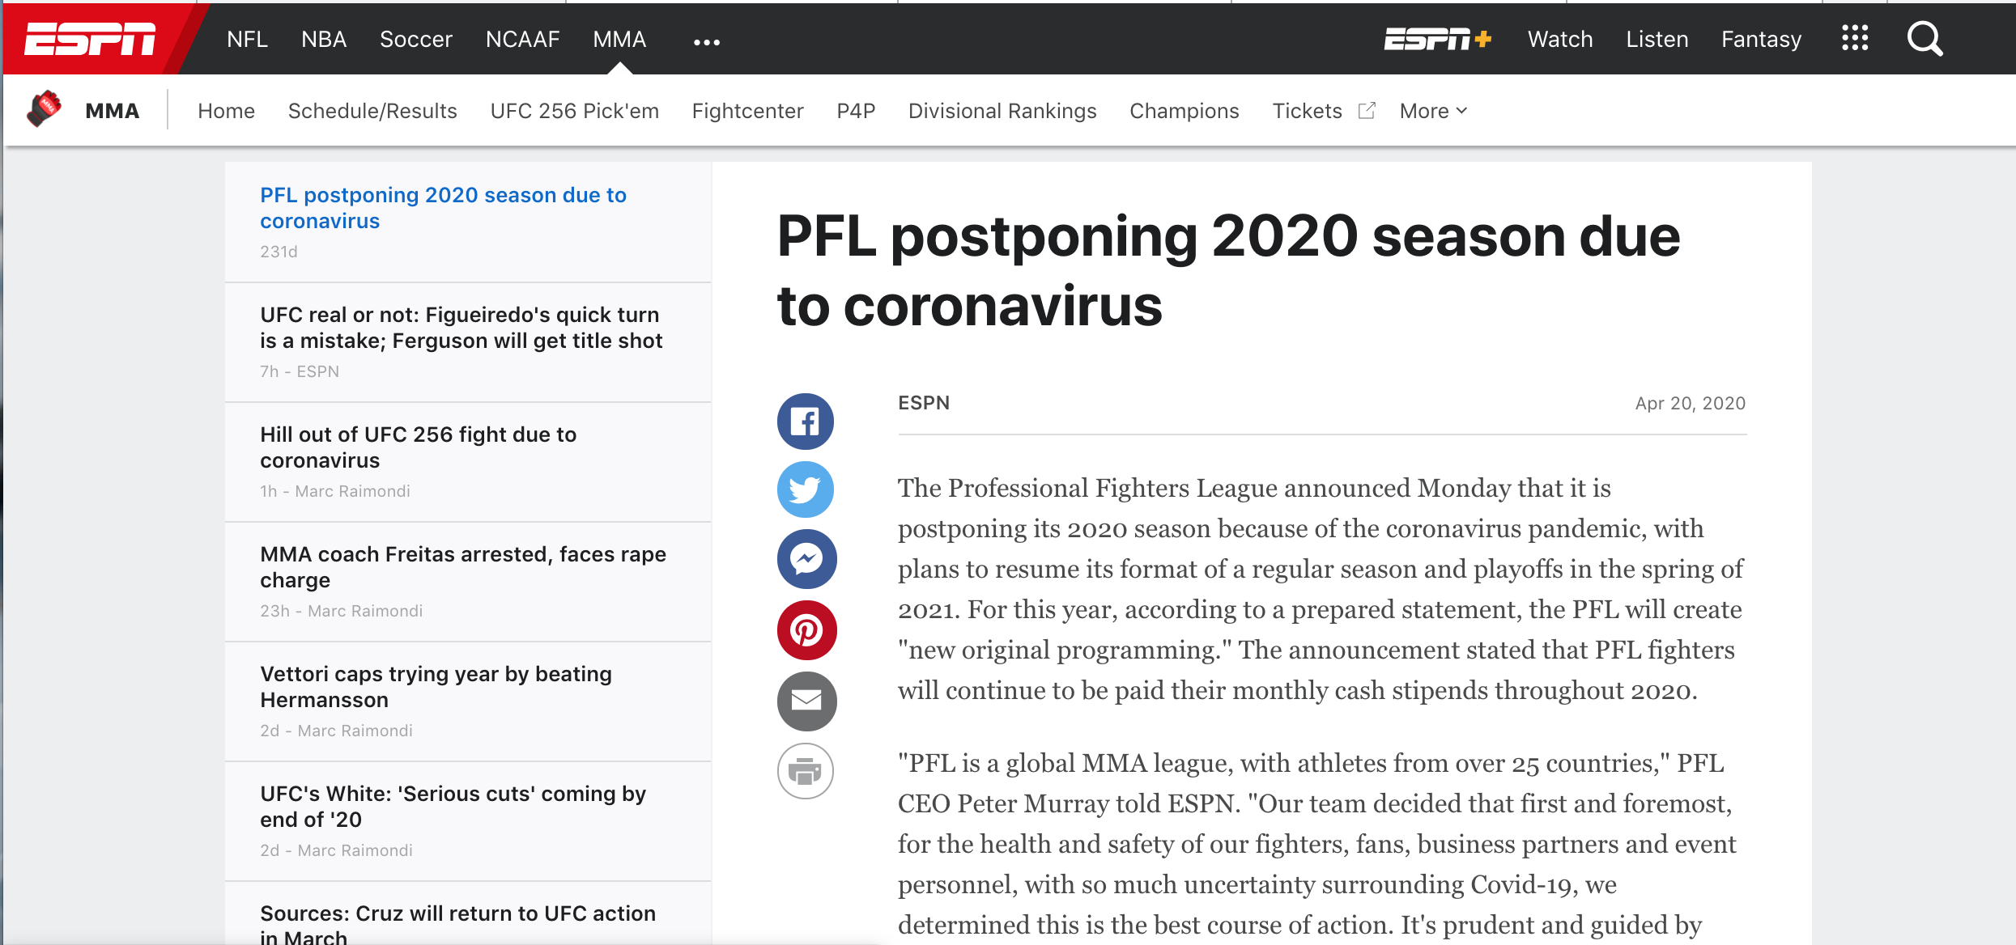Screen dimensions: 2016x945
Task: Click the Watch button in header
Action: (x=1559, y=39)
